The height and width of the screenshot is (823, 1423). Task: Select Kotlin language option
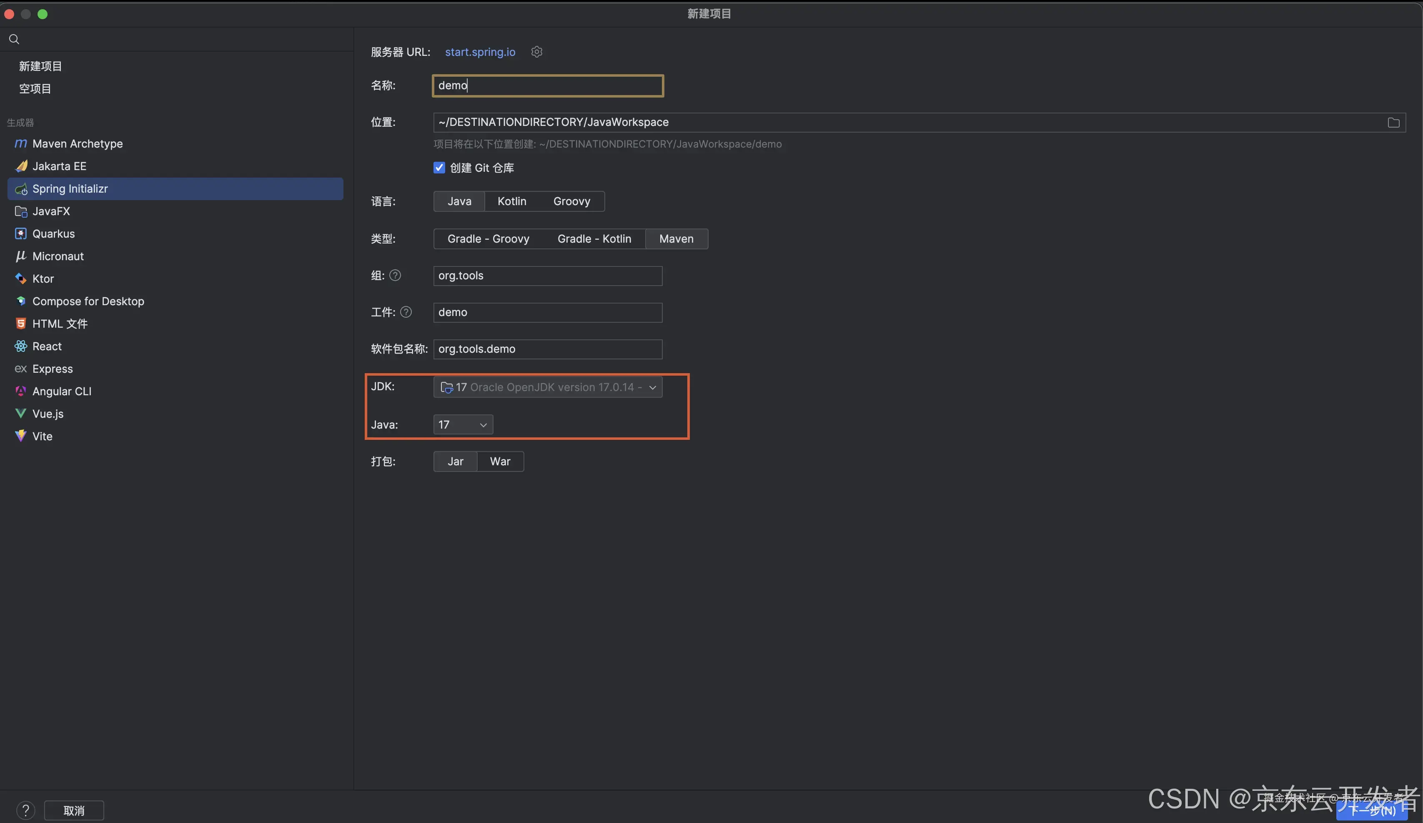point(511,201)
